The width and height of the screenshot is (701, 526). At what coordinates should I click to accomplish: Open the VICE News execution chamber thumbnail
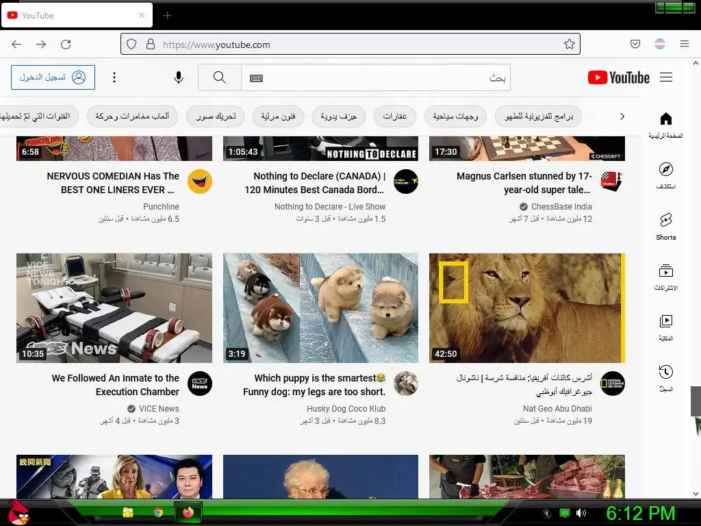(114, 308)
